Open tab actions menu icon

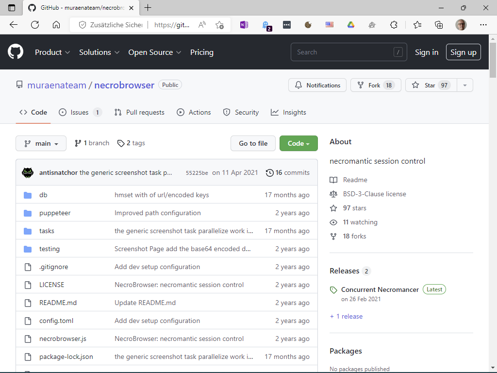pyautogui.click(x=12, y=8)
